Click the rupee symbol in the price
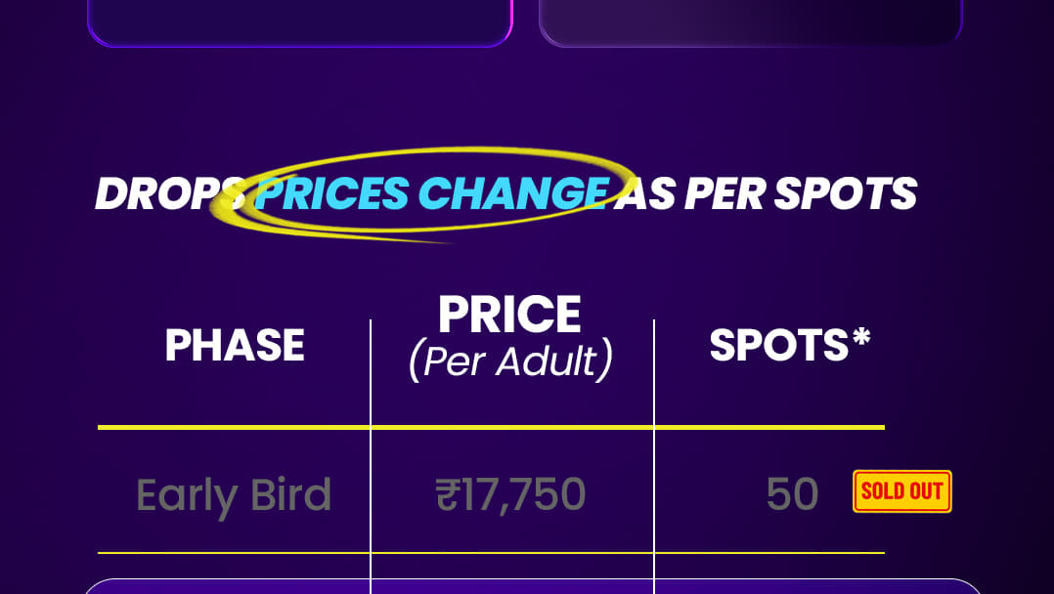 click(447, 495)
